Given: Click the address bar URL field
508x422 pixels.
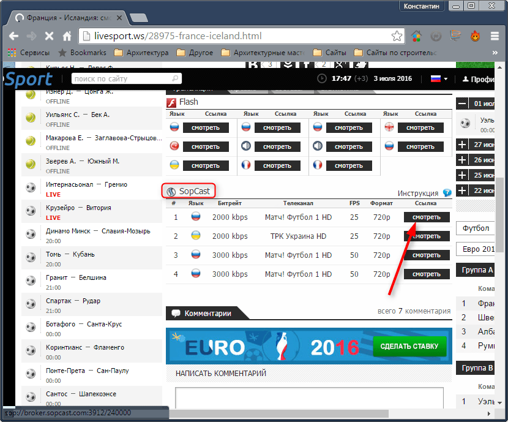Looking at the screenshot, I should pos(241,36).
